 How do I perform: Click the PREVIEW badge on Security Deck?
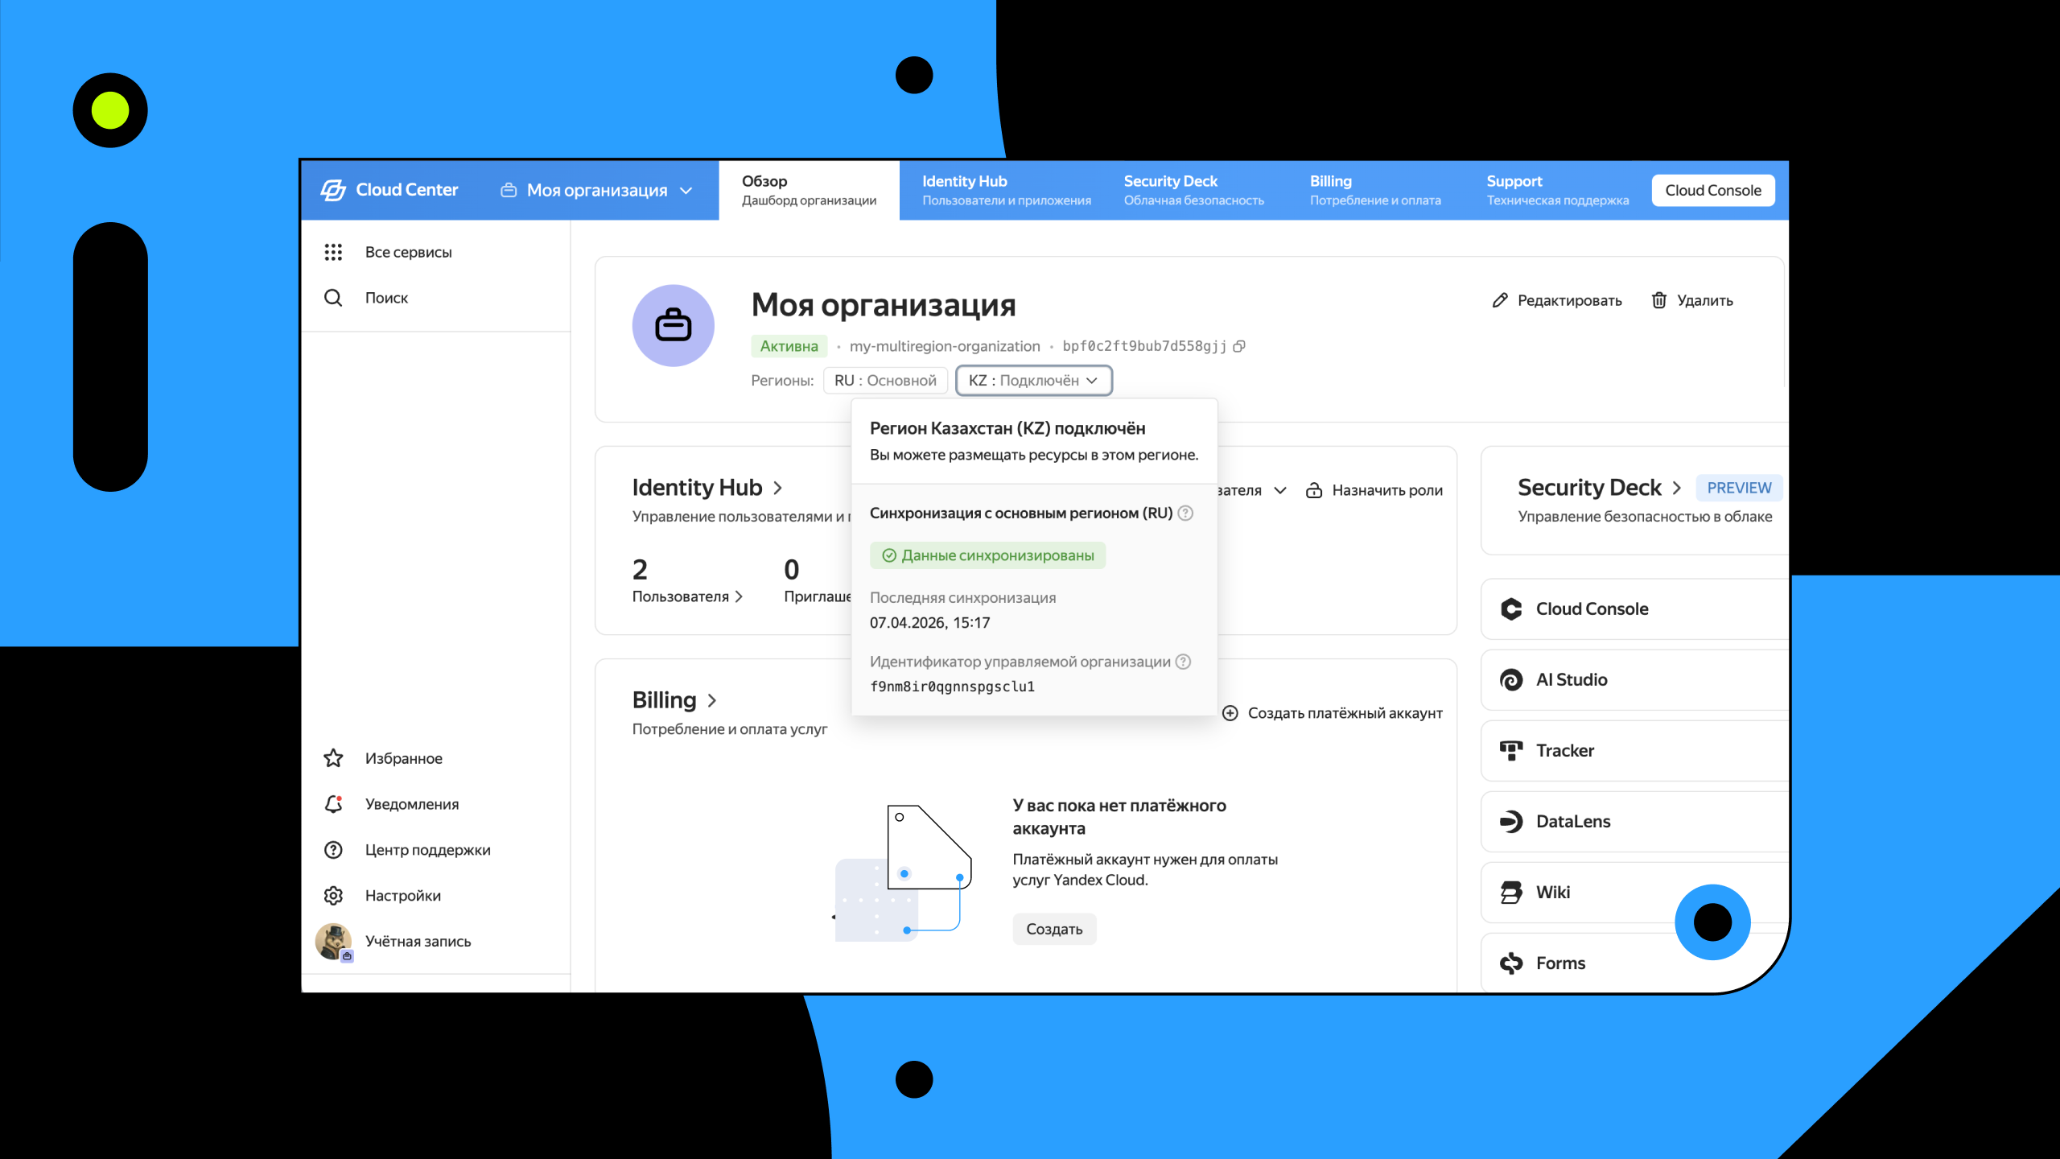tap(1739, 489)
